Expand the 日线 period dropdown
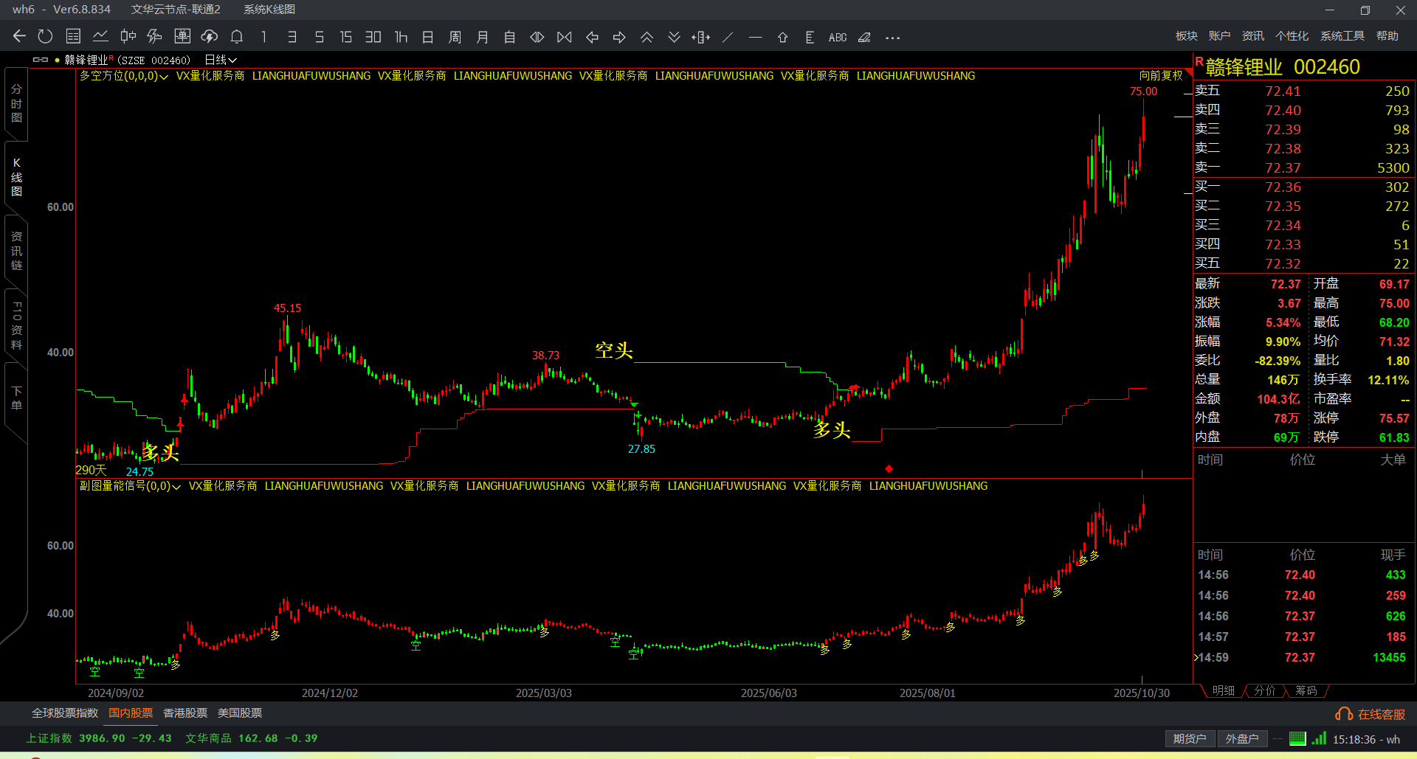Viewport: 1417px width, 759px height. [221, 60]
